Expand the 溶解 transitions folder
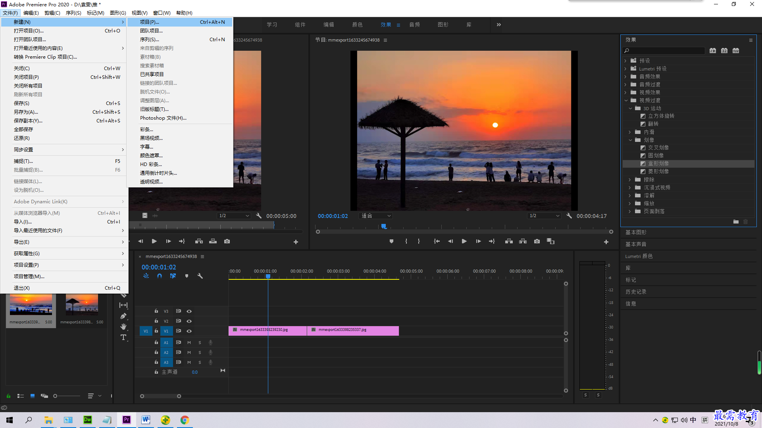This screenshot has width=762, height=428. tap(630, 196)
